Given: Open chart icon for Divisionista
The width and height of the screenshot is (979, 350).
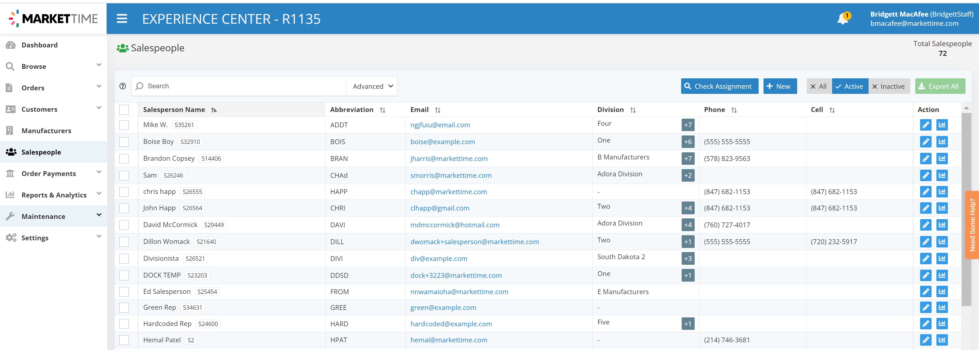Looking at the screenshot, I should 942,258.
